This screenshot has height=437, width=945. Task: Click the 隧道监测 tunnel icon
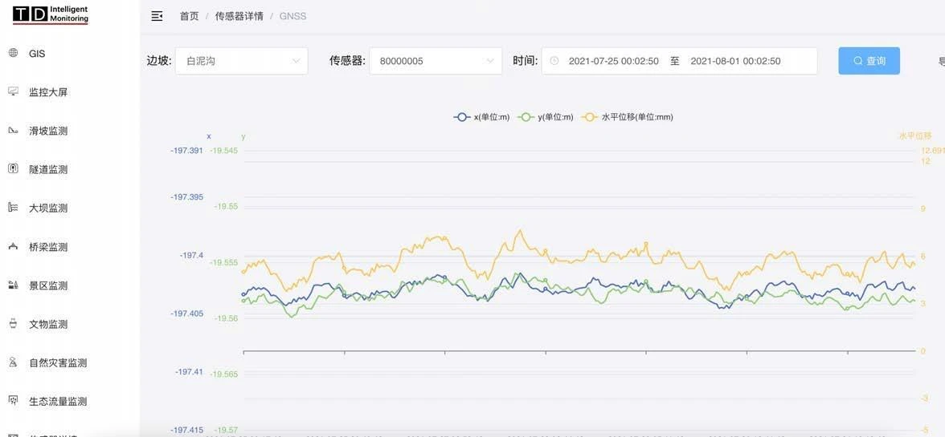tap(13, 169)
